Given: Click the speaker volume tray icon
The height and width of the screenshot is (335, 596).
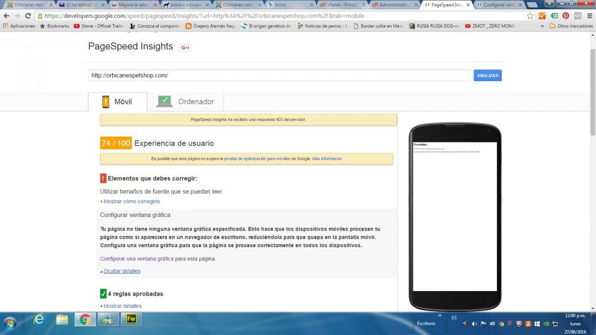Looking at the screenshot, I should point(474,324).
